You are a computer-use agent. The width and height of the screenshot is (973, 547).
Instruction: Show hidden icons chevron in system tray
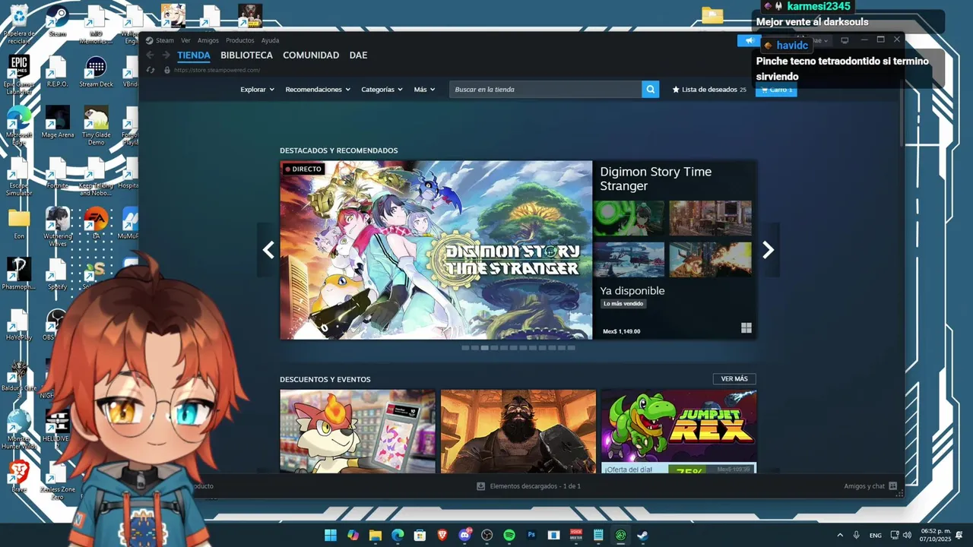[x=840, y=535]
